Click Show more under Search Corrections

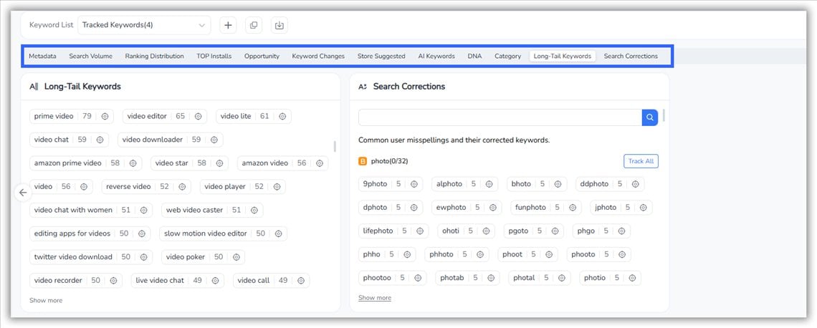(375, 298)
